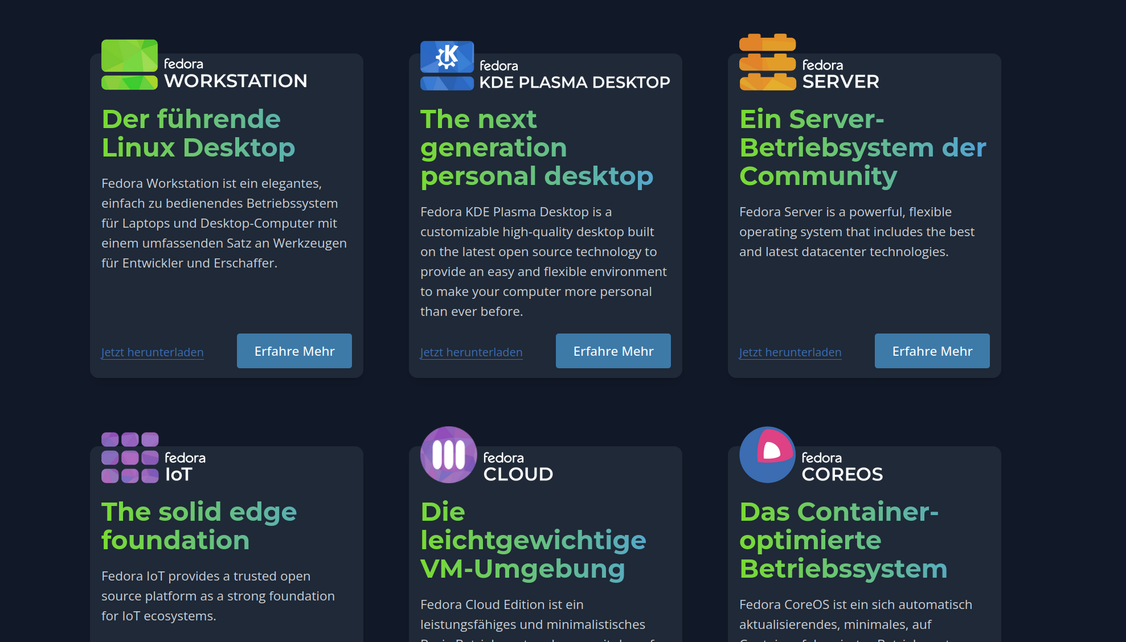Open Jetzt herunterladen link under Workstation
Viewport: 1126px width, 642px height.
pyautogui.click(x=152, y=352)
